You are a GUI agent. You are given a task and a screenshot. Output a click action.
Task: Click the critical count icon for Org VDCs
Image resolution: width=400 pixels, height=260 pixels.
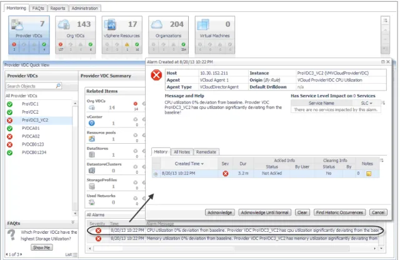click(x=136, y=104)
